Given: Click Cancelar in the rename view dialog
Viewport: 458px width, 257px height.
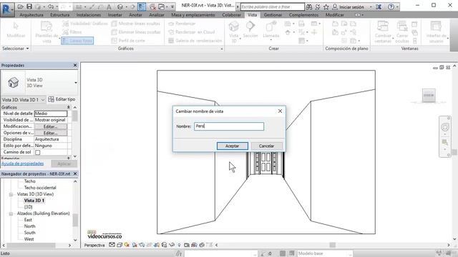Looking at the screenshot, I should coord(266,146).
